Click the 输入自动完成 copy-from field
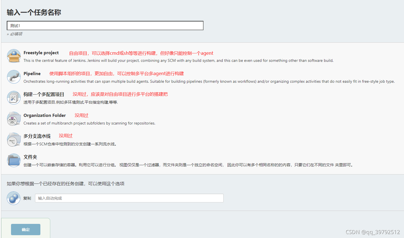 pyautogui.click(x=129, y=198)
